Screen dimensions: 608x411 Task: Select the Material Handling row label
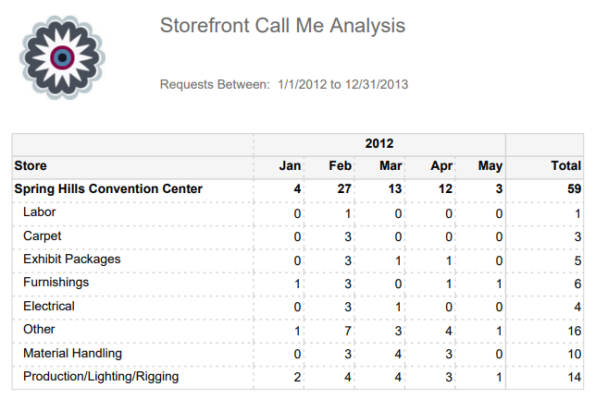(x=72, y=353)
